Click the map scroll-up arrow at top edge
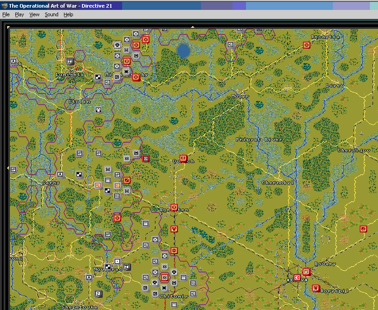Image resolution: width=378 pixels, height=310 pixels. tap(193, 27)
